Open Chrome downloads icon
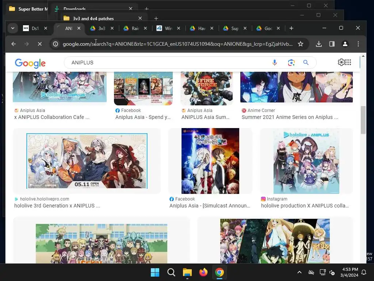 318,44
